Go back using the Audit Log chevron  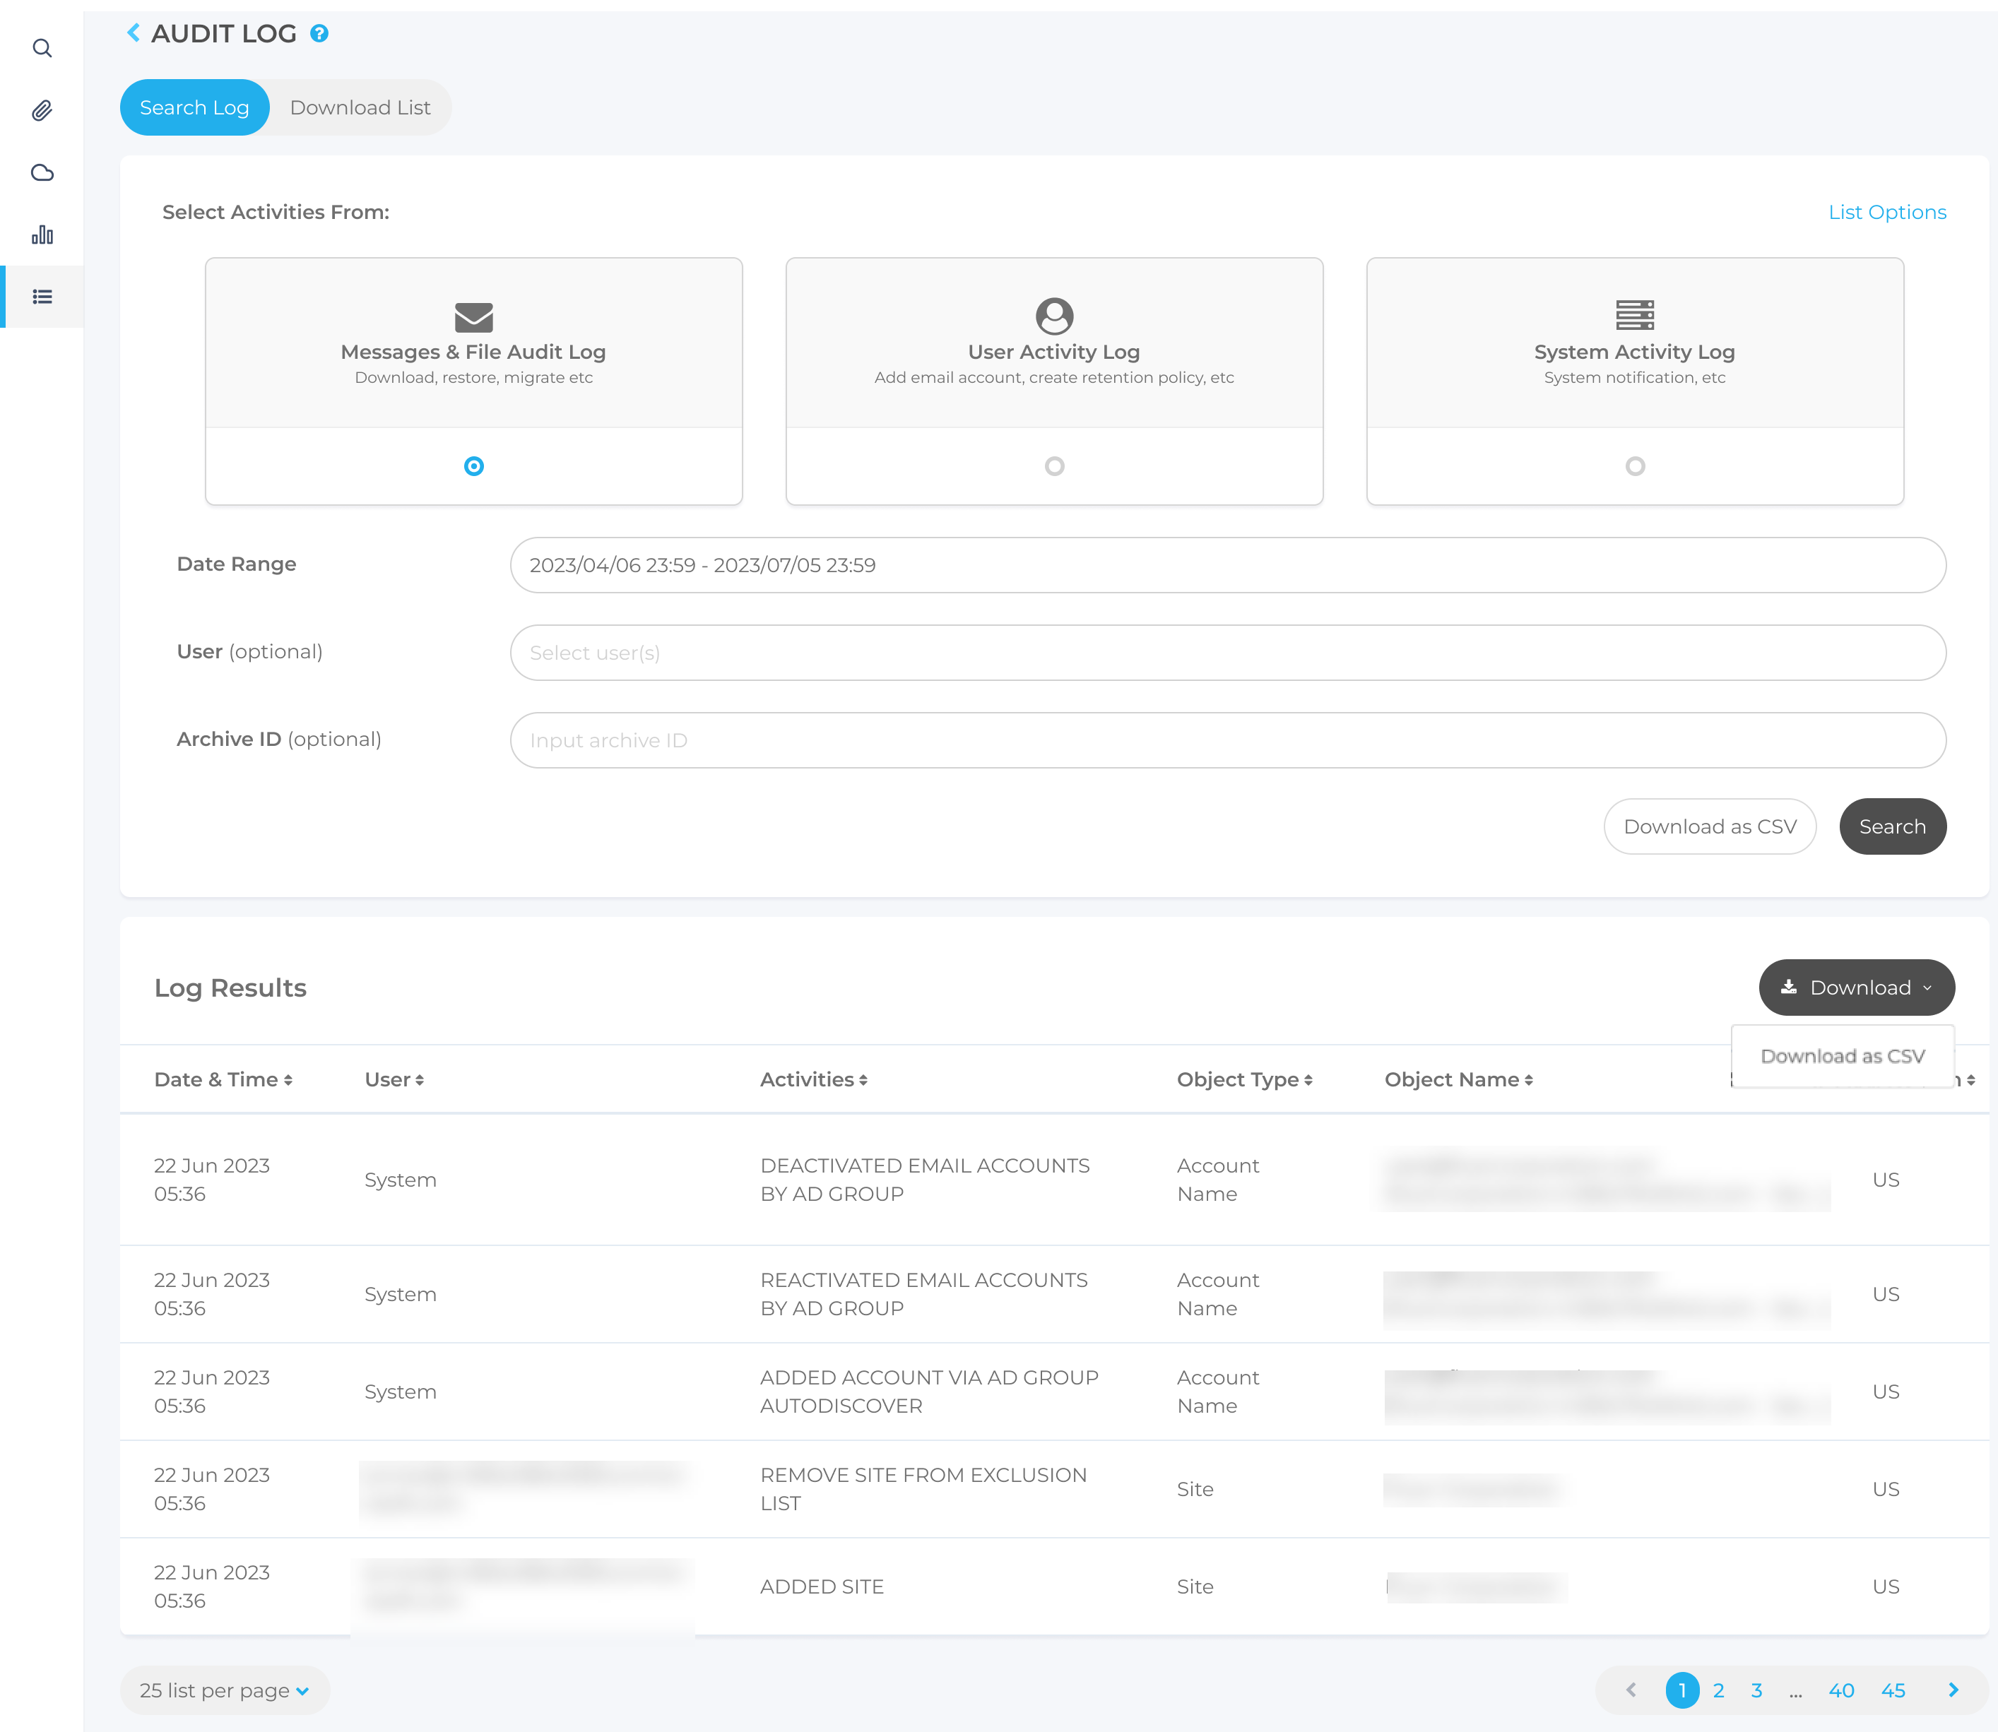pyautogui.click(x=134, y=33)
